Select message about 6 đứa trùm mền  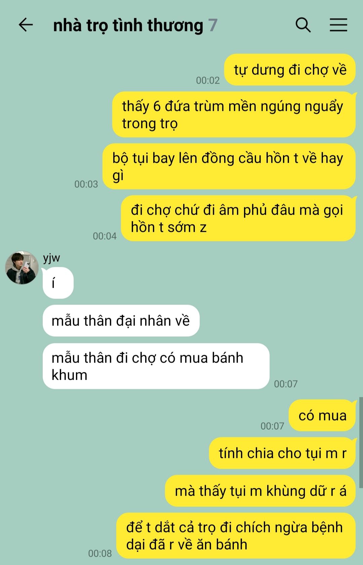pyautogui.click(x=234, y=115)
